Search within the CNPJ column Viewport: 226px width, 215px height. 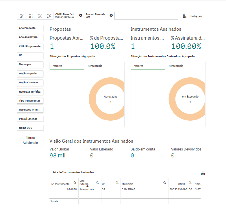click(190, 183)
